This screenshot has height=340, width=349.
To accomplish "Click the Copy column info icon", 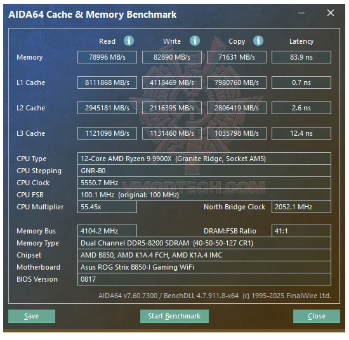I will 258,41.
